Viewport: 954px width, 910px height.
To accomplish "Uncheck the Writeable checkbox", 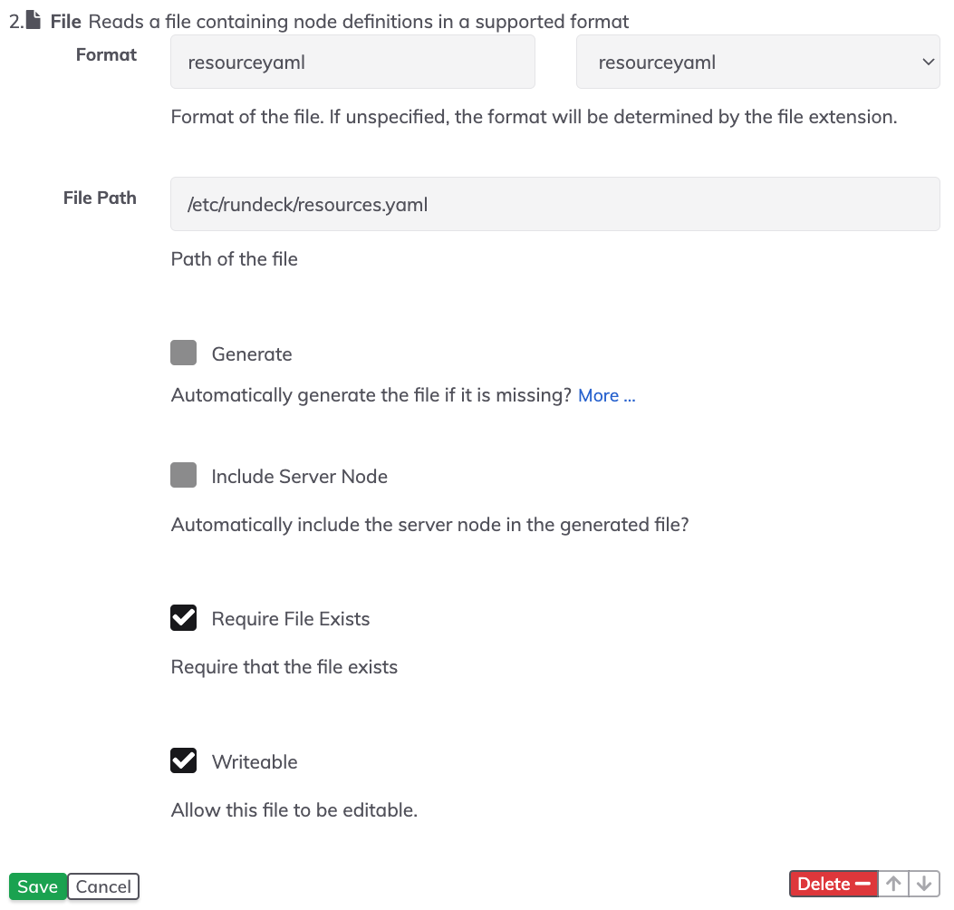I will tap(183, 760).
